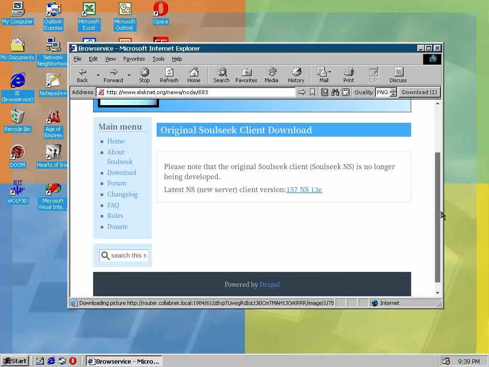Launch Internet Explorer from quick launch
Image resolution: width=489 pixels, height=367 pixels.
(x=51, y=361)
